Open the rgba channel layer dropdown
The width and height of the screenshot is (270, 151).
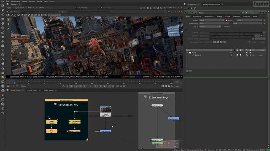pos(10,8)
